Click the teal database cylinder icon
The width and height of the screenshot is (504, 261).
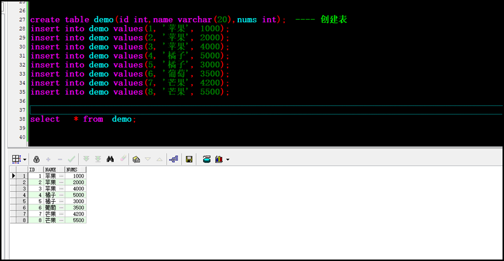206,159
